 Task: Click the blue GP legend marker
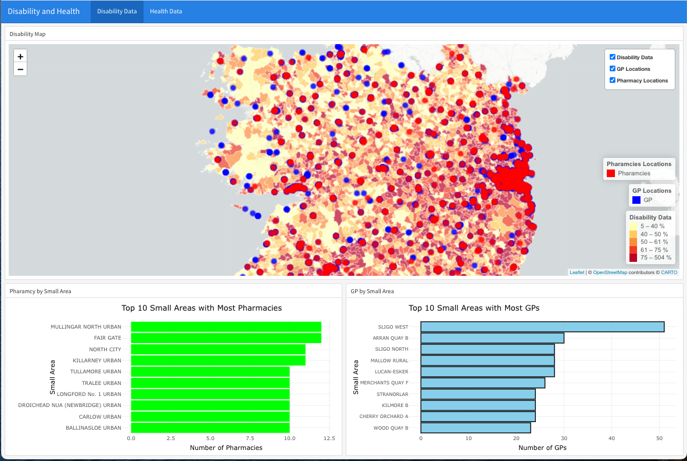[635, 200]
